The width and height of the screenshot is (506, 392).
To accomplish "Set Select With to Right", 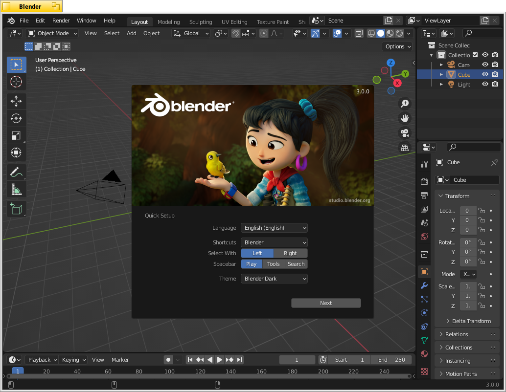I will [290, 253].
